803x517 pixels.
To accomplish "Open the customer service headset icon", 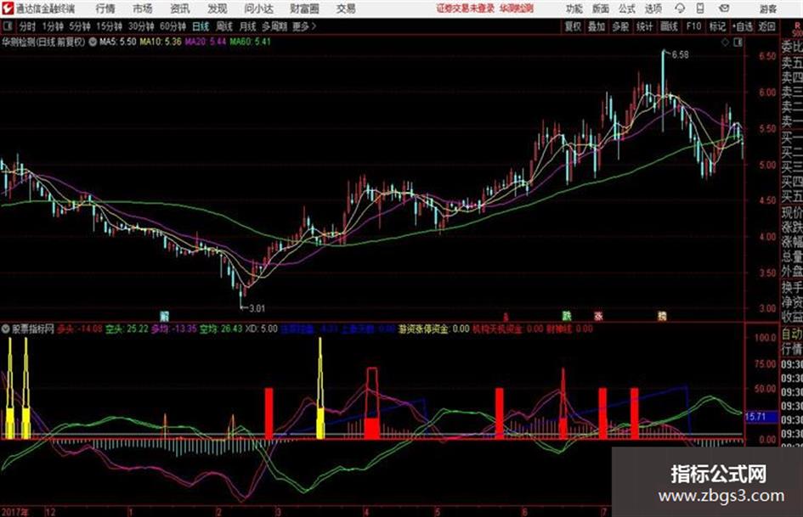I will (x=680, y=8).
